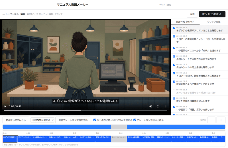Click text 'ドロアーを開け、紙幣を種類ごとに数えます'
Screen dimensions: 228x148
198,76
